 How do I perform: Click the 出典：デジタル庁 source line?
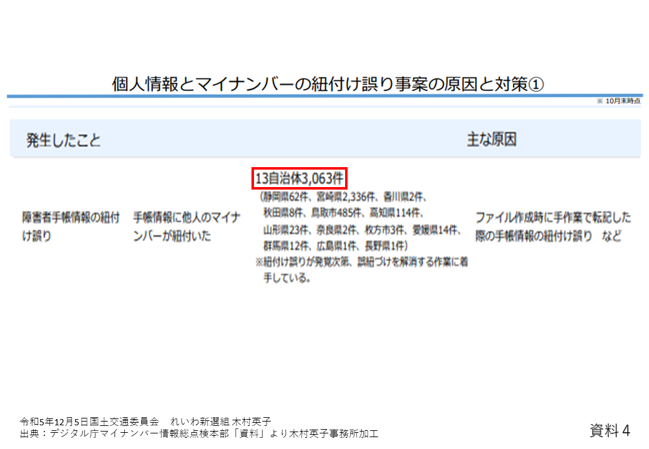click(x=199, y=433)
